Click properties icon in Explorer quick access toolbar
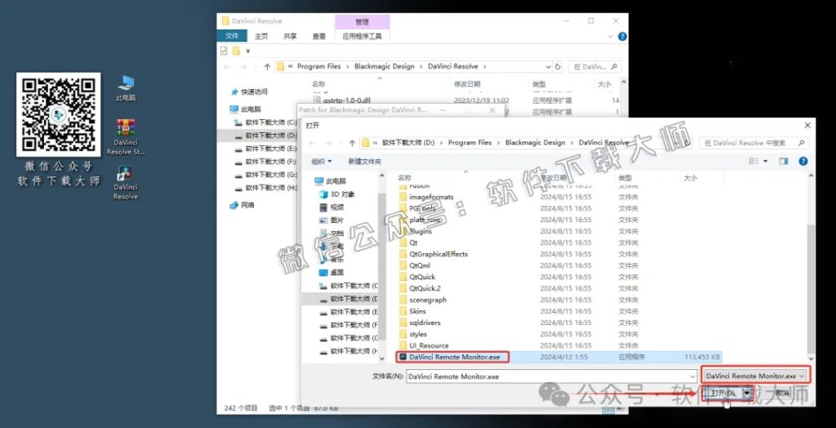The height and width of the screenshot is (428, 836). click(224, 51)
